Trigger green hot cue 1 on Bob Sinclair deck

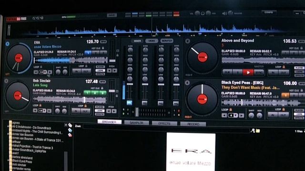(87, 93)
